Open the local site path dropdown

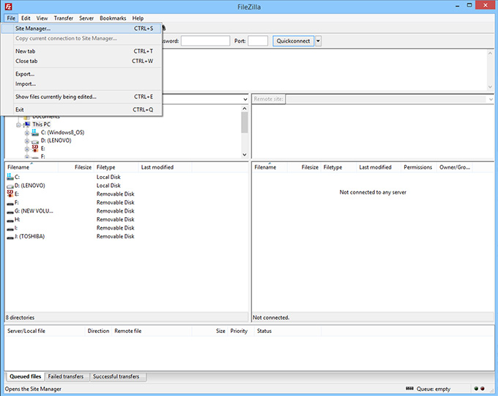pos(245,99)
